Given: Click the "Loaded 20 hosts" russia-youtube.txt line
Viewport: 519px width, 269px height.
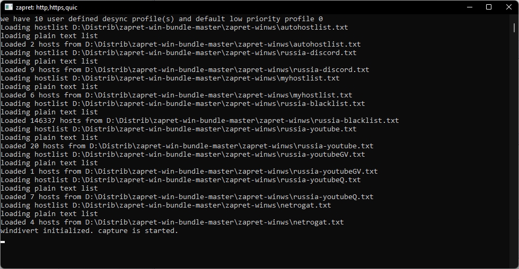Looking at the screenshot, I should point(187,146).
